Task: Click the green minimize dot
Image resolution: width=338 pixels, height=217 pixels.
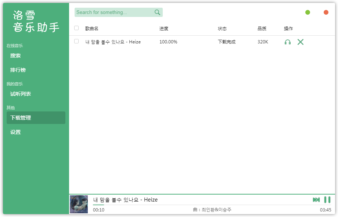Action: click(308, 13)
